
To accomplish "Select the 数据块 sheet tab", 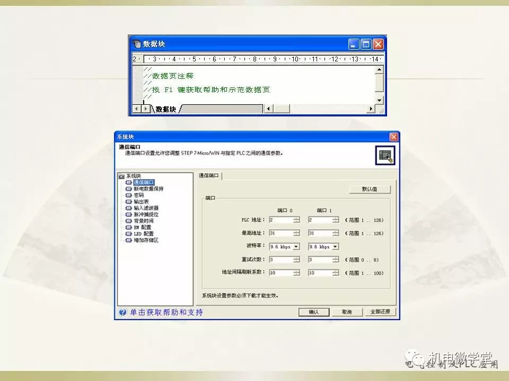I will click(x=165, y=109).
